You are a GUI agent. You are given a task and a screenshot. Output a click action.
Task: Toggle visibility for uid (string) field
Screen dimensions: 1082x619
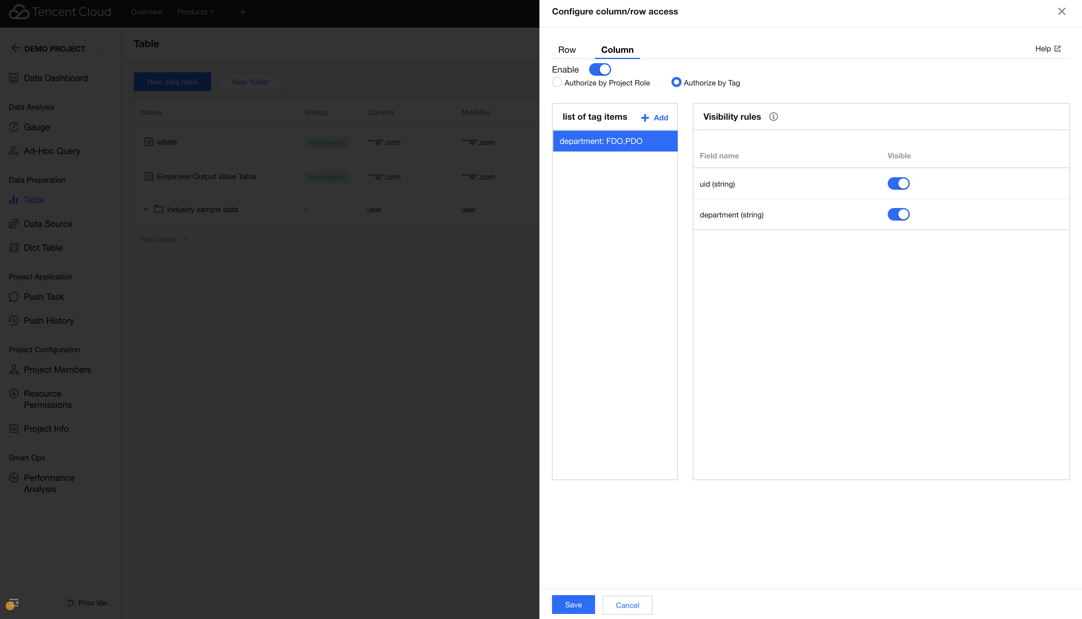coord(898,184)
